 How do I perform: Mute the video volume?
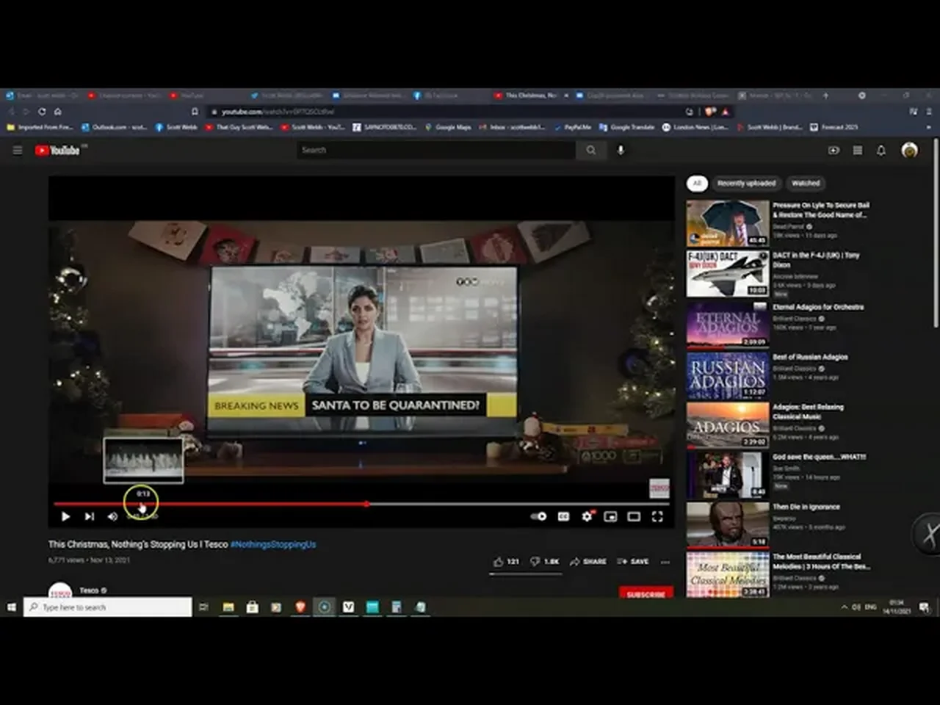click(112, 517)
